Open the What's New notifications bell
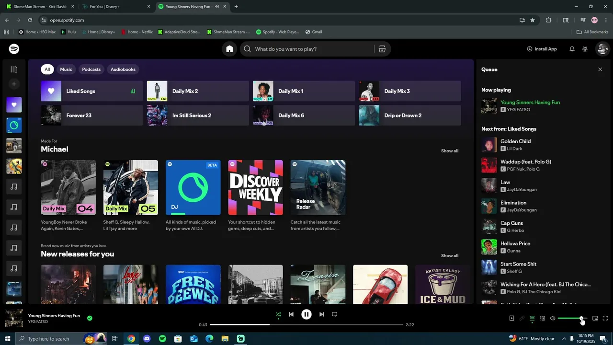 (x=572, y=49)
